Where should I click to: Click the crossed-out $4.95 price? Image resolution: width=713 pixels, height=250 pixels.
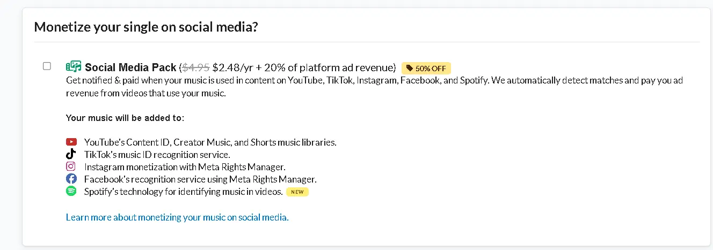click(195, 67)
